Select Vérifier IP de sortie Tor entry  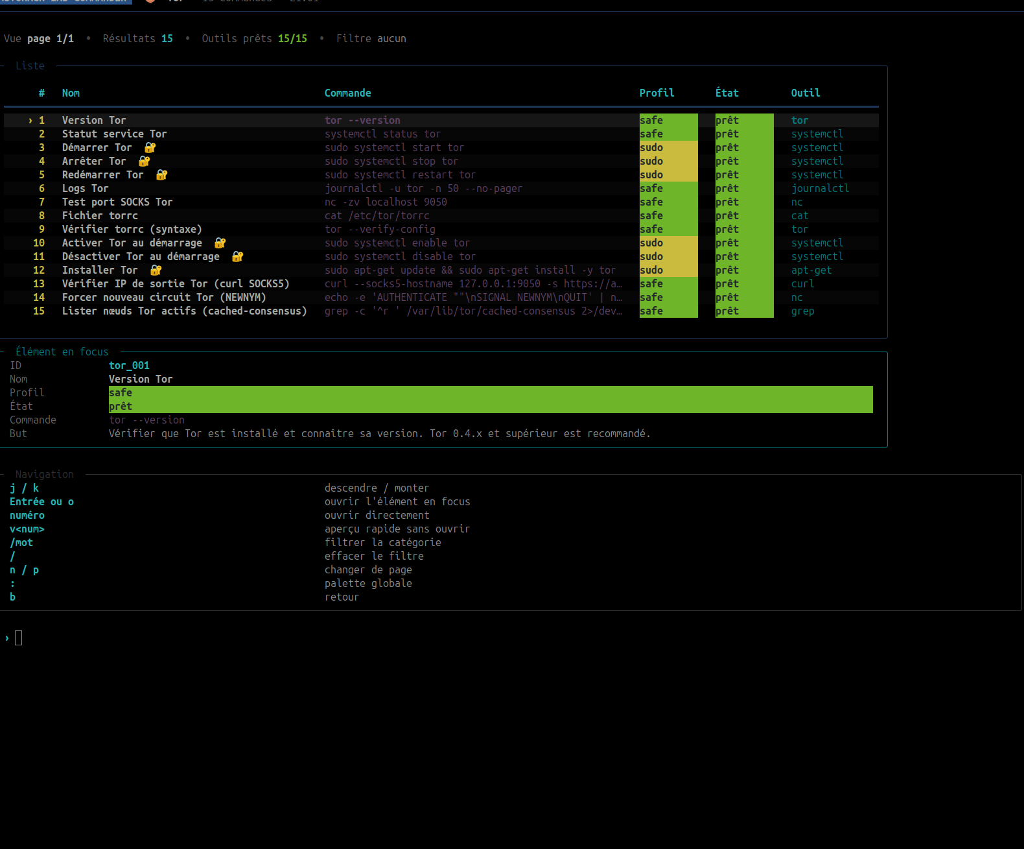coord(441,283)
